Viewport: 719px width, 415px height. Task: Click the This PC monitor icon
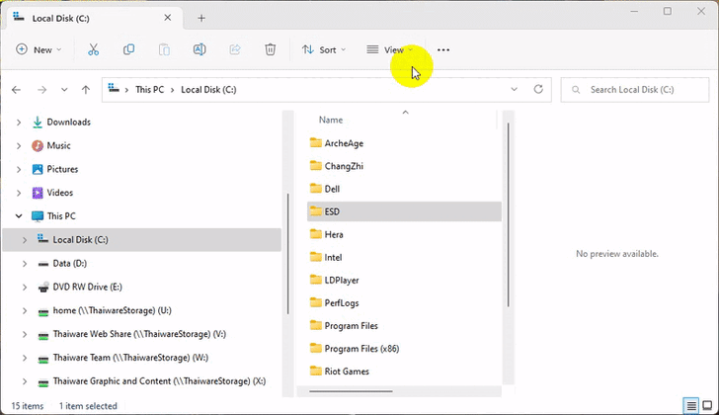(x=38, y=216)
